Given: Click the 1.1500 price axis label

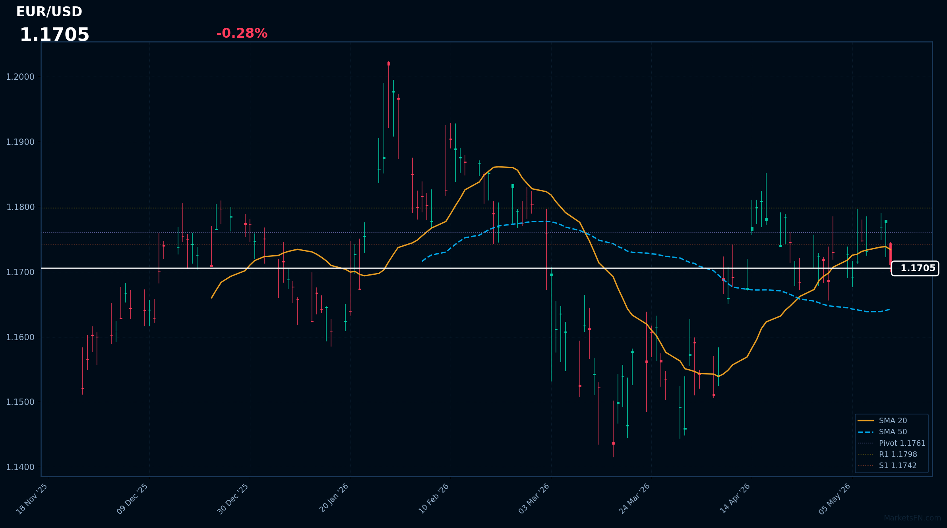Looking at the screenshot, I should tap(20, 402).
